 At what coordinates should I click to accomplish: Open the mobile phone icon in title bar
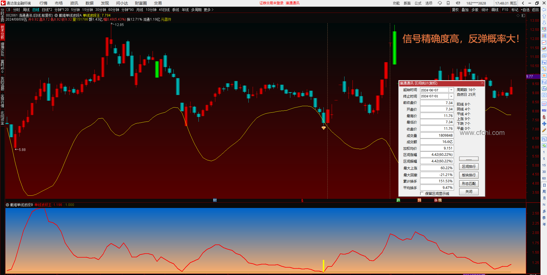coord(448,3)
